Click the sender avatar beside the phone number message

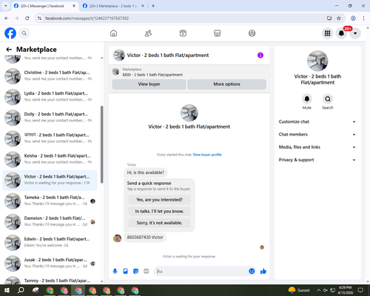click(117, 238)
